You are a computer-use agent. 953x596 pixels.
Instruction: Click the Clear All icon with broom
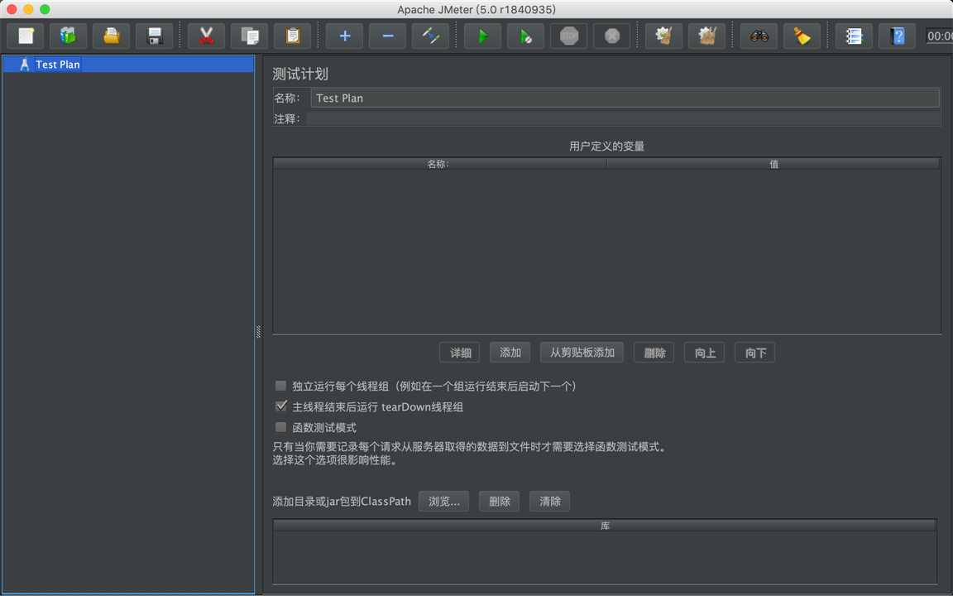[706, 36]
